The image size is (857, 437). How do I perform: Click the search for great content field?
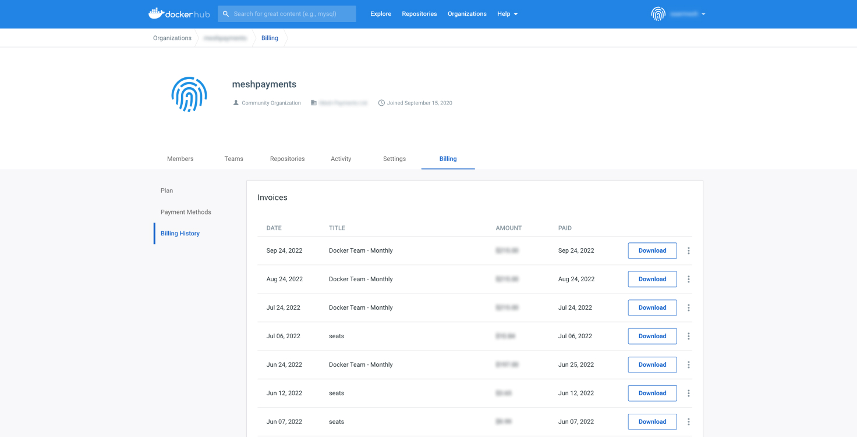(291, 14)
